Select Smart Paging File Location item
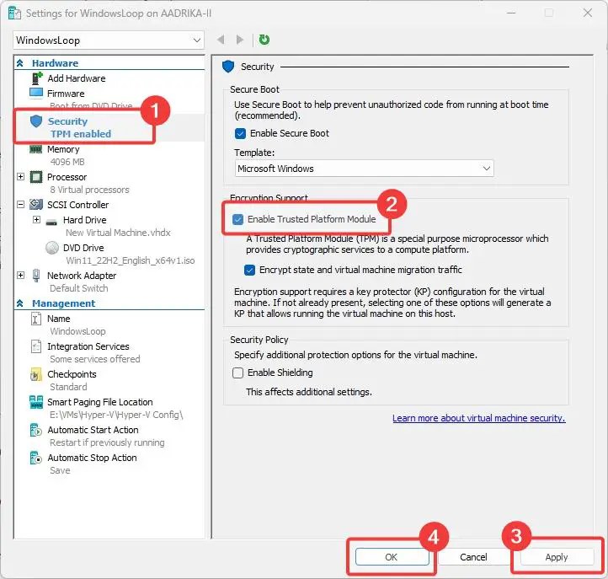This screenshot has width=608, height=579. pos(100,402)
